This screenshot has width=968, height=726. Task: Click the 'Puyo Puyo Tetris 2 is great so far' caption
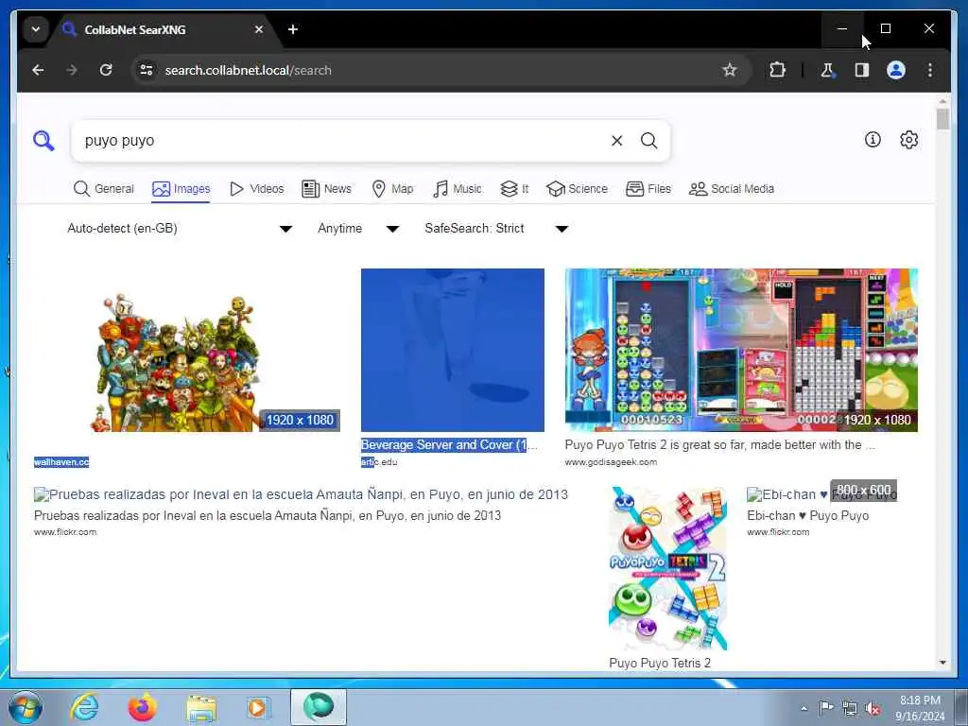[719, 445]
